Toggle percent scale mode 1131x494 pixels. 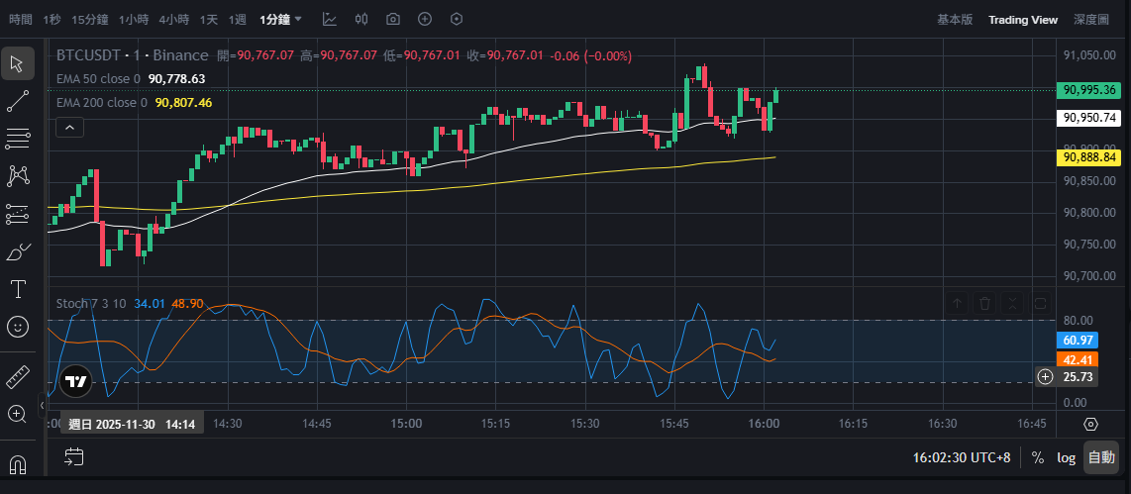click(1038, 457)
